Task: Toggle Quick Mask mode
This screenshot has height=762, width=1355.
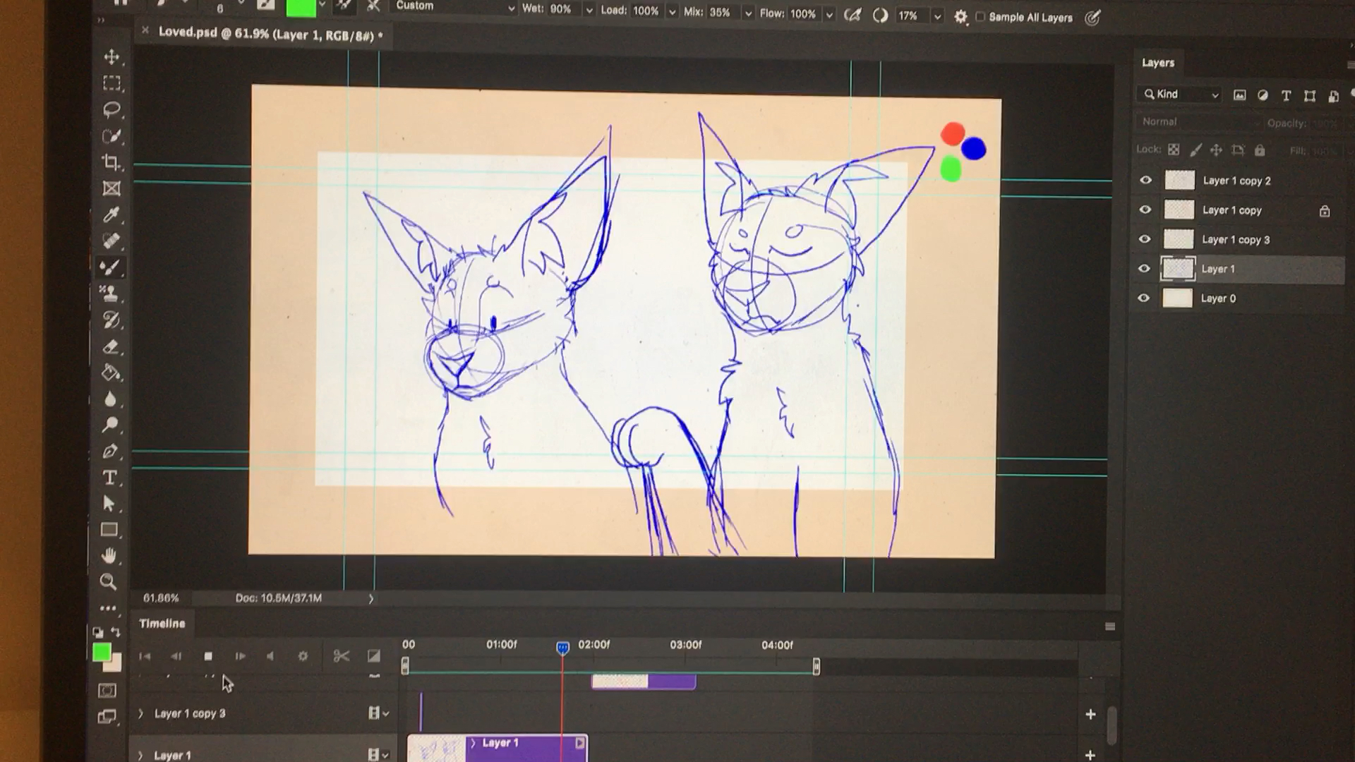Action: point(107,691)
